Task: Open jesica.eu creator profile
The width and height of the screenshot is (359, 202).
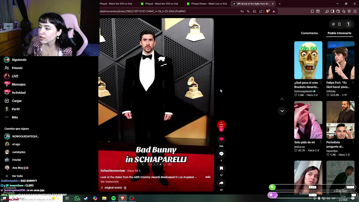Action: point(300,147)
